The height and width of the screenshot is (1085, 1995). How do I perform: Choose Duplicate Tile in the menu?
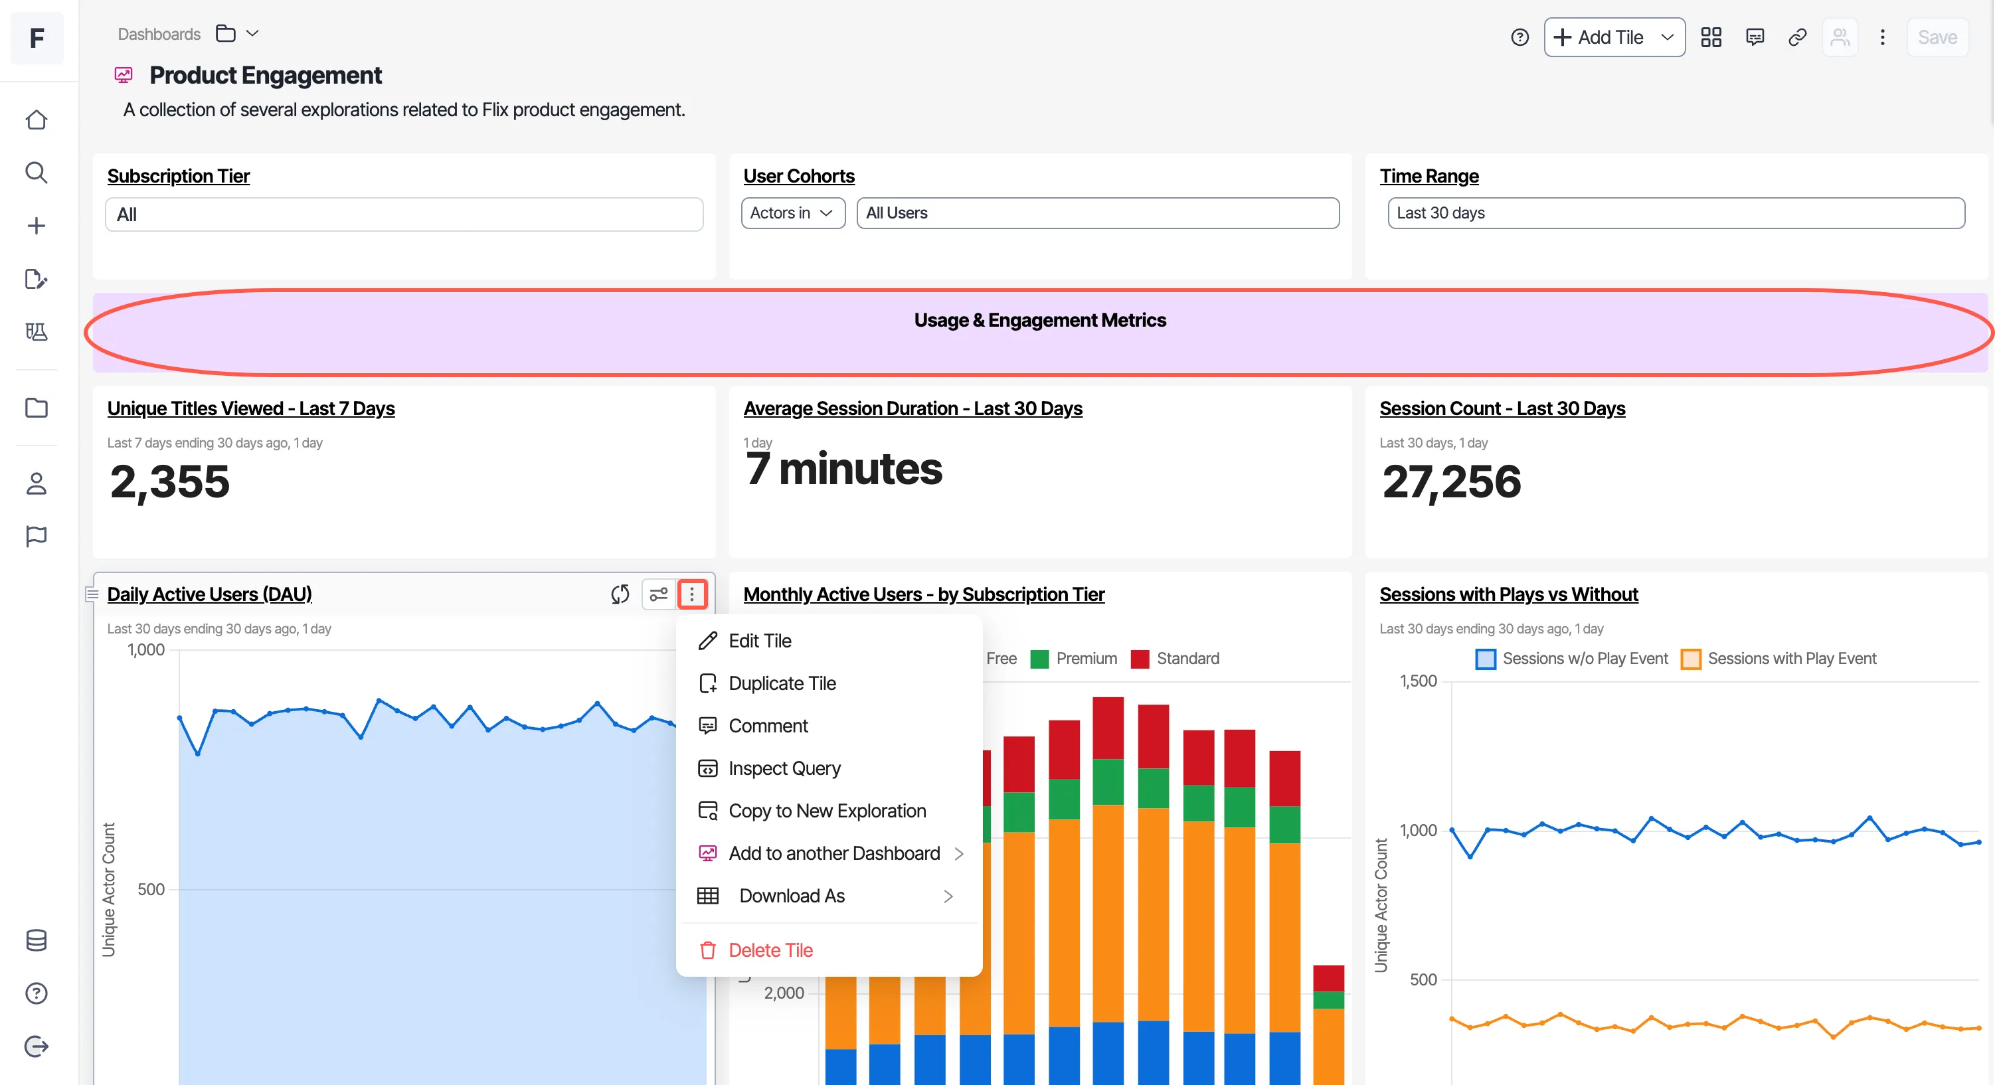point(829,683)
